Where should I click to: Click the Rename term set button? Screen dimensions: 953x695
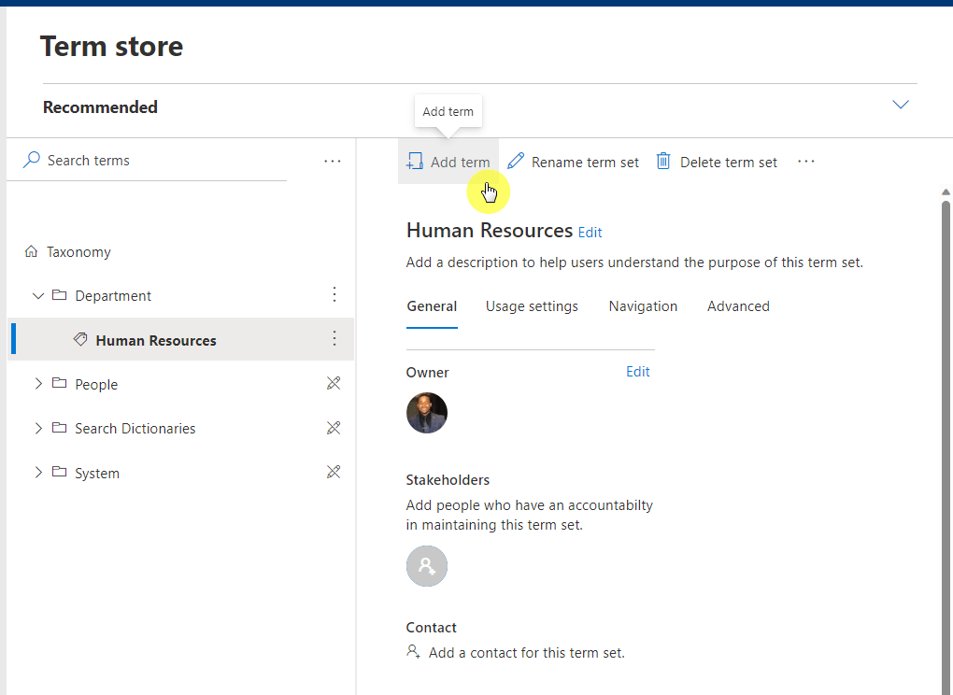[573, 163]
